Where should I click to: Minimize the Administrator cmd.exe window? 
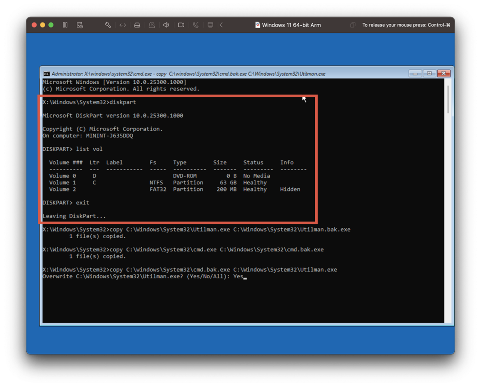pyautogui.click(x=415, y=73)
